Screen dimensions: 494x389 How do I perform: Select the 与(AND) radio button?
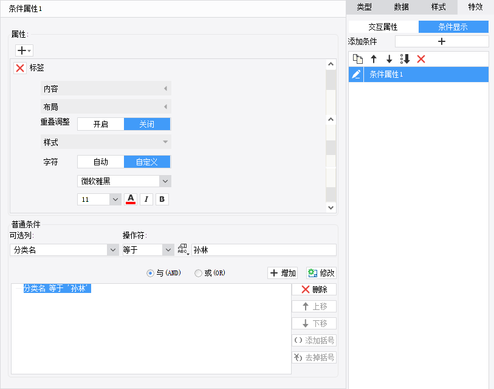(x=150, y=273)
